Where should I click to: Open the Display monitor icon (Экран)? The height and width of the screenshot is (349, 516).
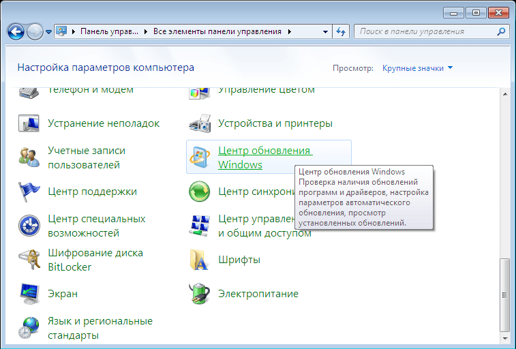coord(29,294)
